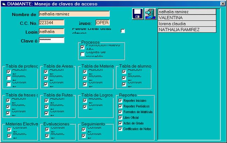The height and width of the screenshot is (143, 227).
Task: Click the exit door icon
Action: (x=150, y=14)
